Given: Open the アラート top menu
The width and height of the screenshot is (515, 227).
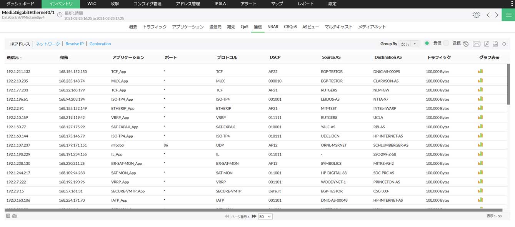Looking at the screenshot, I should tap(249, 4).
